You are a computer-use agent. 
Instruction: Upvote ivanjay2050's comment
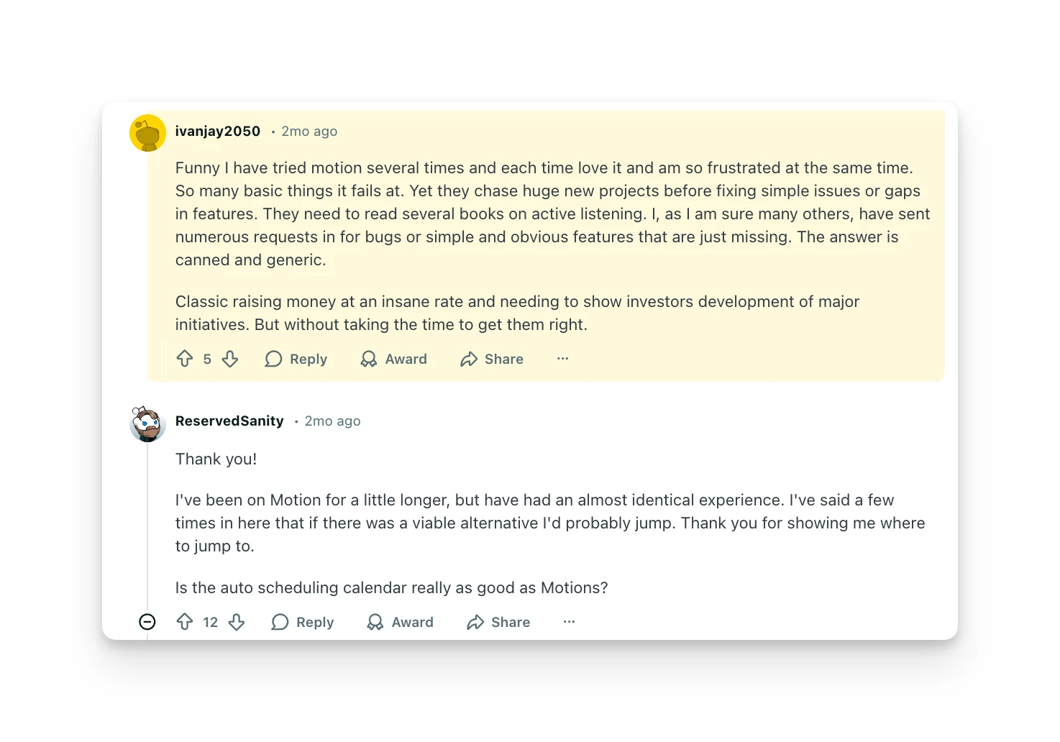pyautogui.click(x=185, y=359)
